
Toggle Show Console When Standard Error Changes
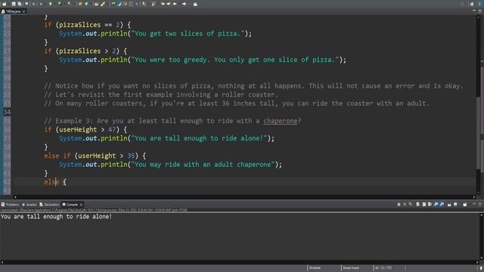click(x=442, y=204)
